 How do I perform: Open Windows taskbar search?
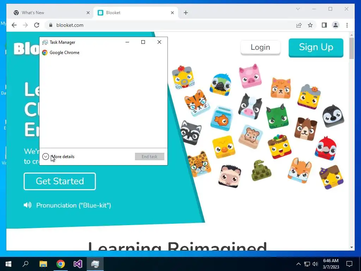click(x=25, y=264)
